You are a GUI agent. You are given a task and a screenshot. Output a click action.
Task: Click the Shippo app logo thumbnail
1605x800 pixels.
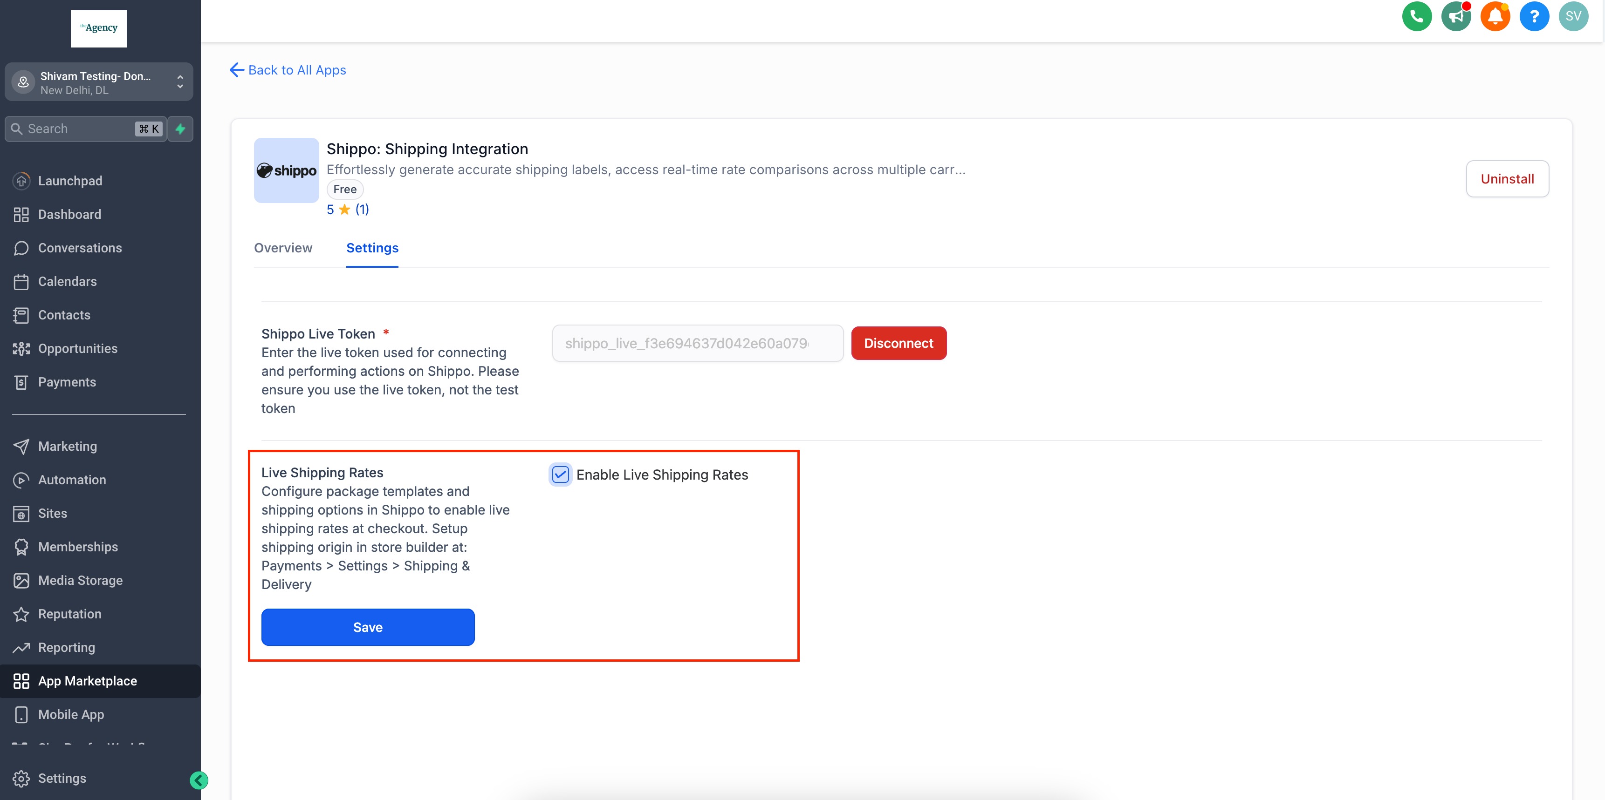pyautogui.click(x=286, y=170)
